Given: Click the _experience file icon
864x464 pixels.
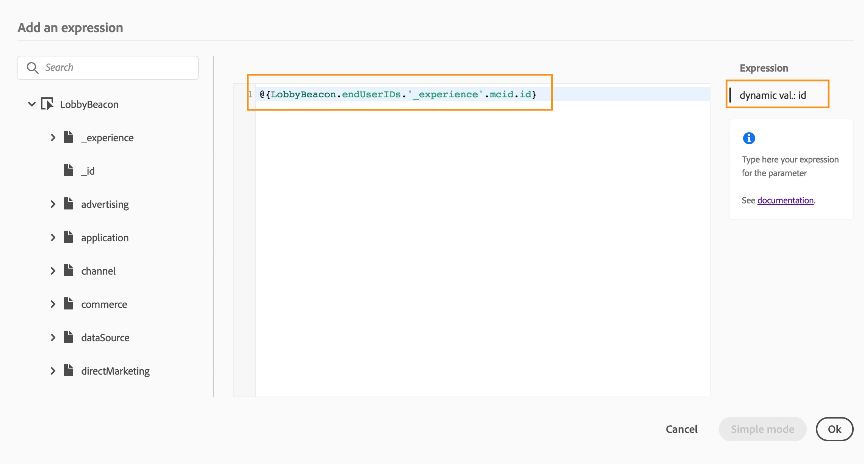Looking at the screenshot, I should [68, 137].
